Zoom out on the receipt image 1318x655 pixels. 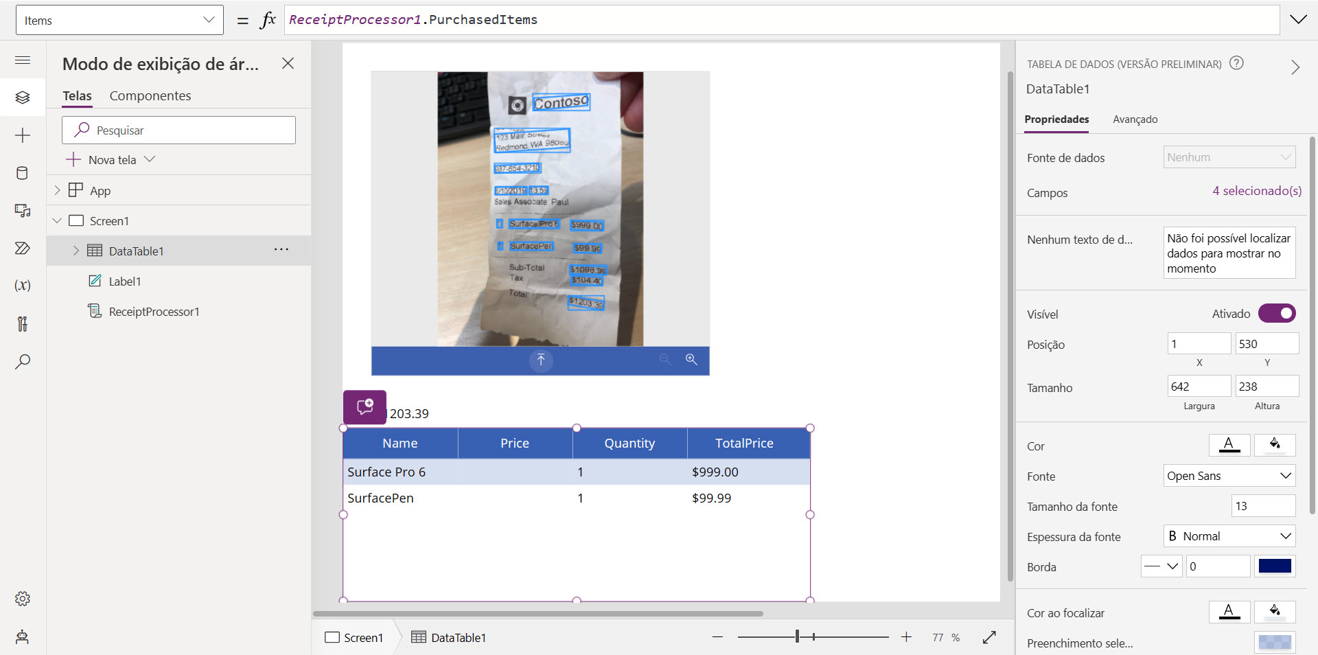pyautogui.click(x=665, y=360)
